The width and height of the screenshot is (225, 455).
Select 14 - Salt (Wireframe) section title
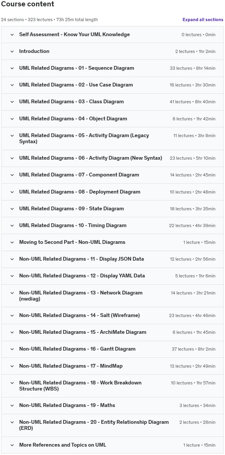coord(79,315)
